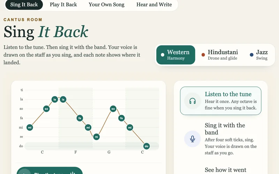Select the Jazz Swing style
The height and width of the screenshot is (174, 279).
[259, 55]
